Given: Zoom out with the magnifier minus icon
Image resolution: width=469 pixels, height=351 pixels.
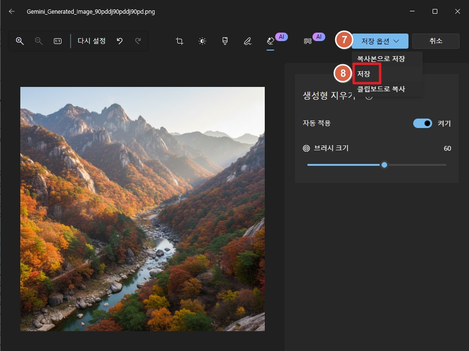Looking at the screenshot, I should click(x=39, y=41).
